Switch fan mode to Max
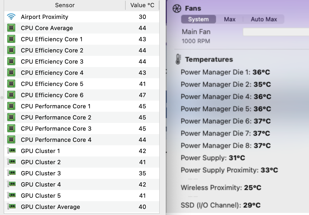 pos(230,19)
